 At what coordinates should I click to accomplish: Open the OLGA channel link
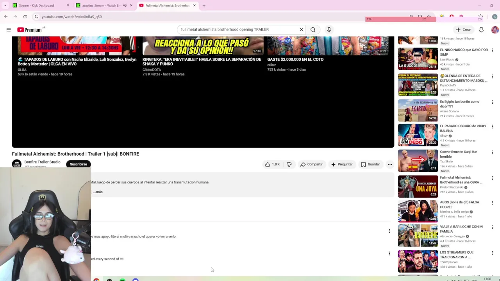22,70
